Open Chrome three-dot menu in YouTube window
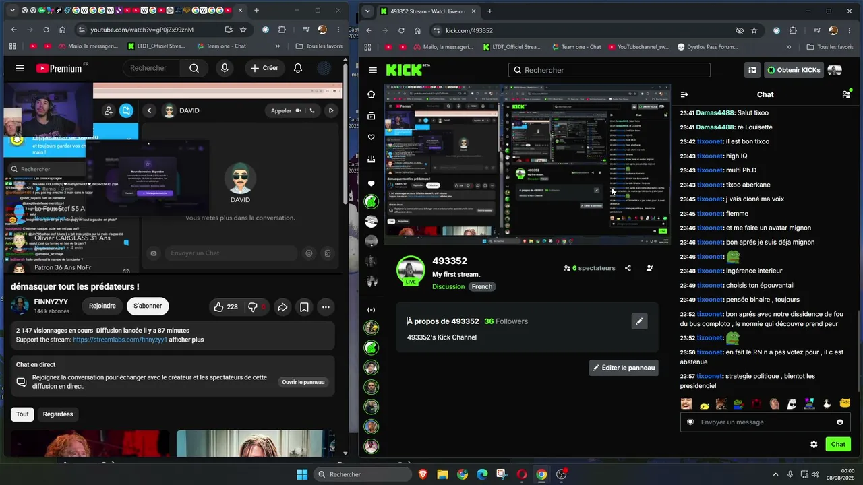This screenshot has width=863, height=485. (338, 30)
